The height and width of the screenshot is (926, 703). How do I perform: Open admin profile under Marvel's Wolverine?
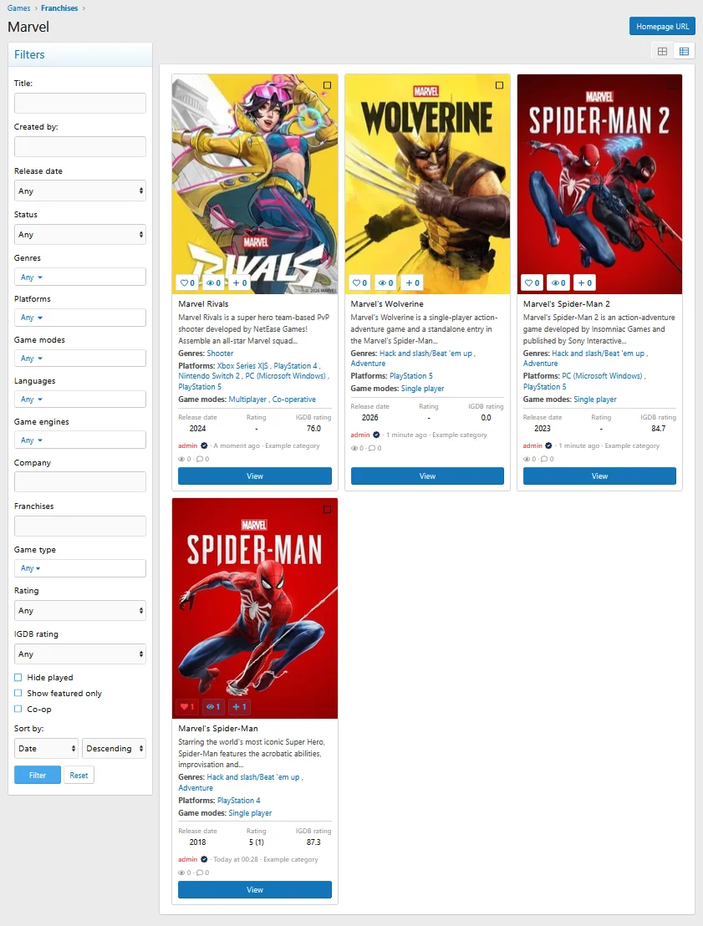pos(359,435)
